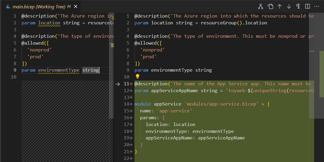Click 'appServiceAppName' param on line 12
The height and width of the screenshot is (162, 324).
(174, 91)
